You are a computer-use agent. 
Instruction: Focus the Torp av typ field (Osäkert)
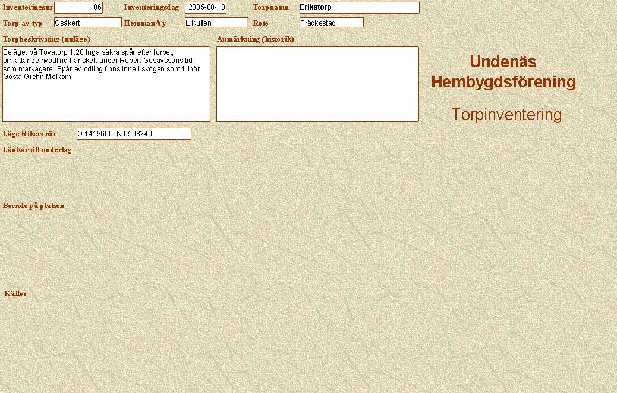click(x=87, y=23)
